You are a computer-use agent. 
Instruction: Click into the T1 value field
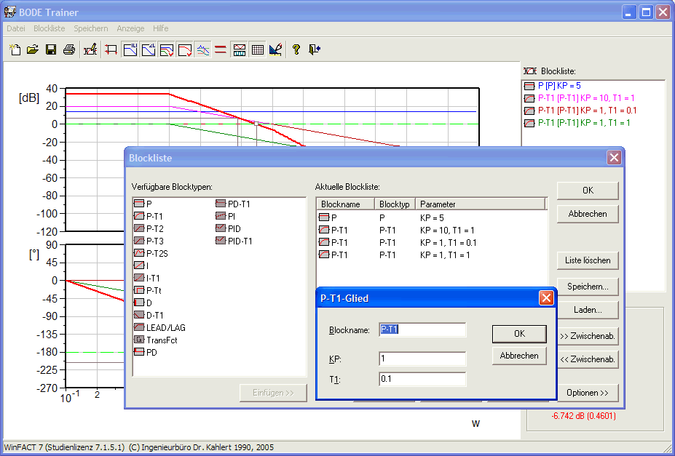pyautogui.click(x=422, y=379)
